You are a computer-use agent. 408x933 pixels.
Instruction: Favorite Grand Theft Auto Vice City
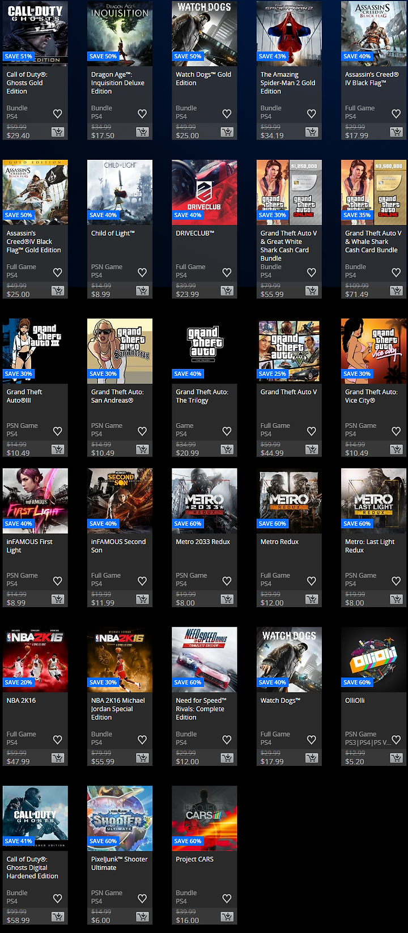396,431
